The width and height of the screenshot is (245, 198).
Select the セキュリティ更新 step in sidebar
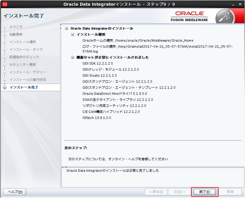[23, 65]
